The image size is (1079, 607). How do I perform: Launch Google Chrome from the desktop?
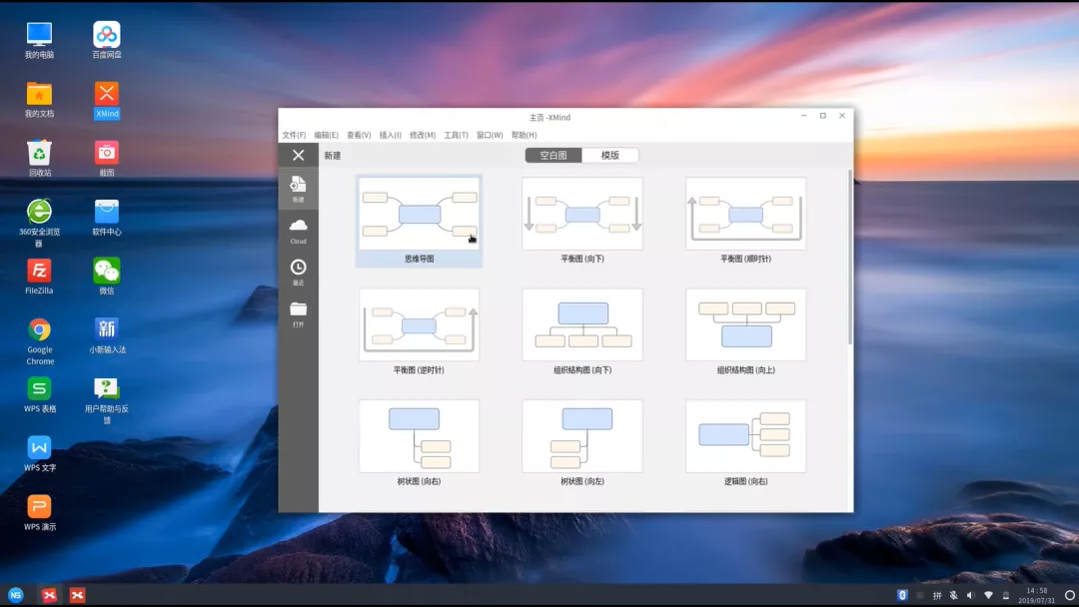pos(39,341)
